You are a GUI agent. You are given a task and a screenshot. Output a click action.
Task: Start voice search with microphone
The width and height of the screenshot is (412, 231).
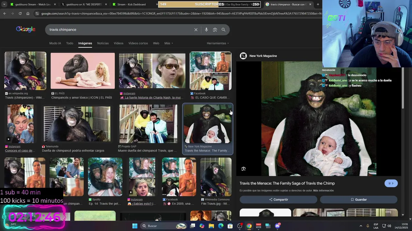(x=206, y=30)
